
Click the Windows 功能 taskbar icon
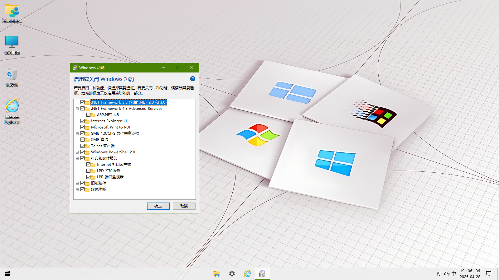click(x=262, y=274)
